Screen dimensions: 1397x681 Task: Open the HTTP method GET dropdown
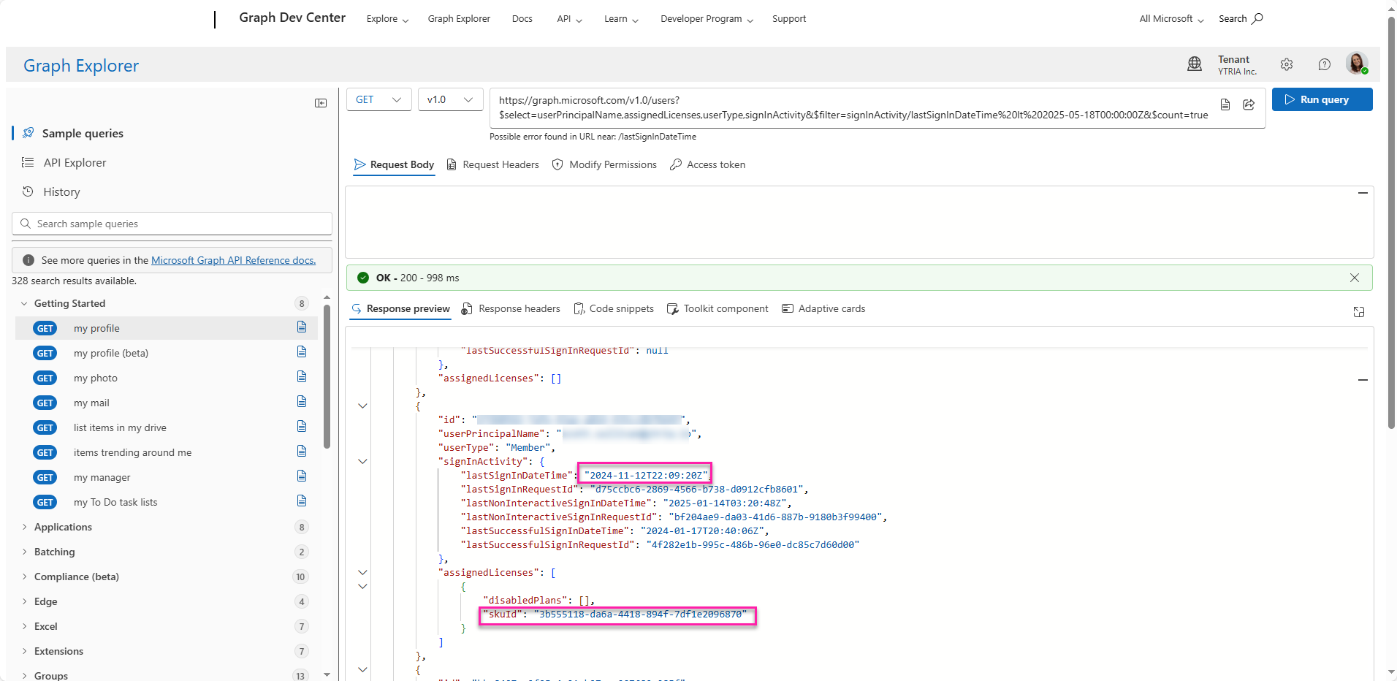(378, 99)
